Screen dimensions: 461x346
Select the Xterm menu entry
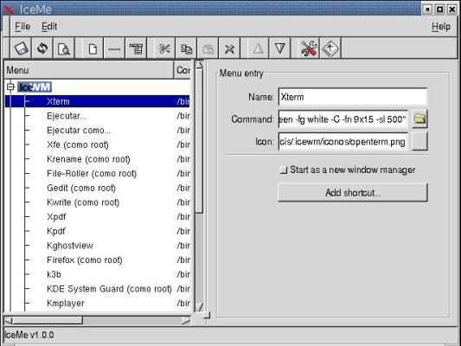[97, 101]
